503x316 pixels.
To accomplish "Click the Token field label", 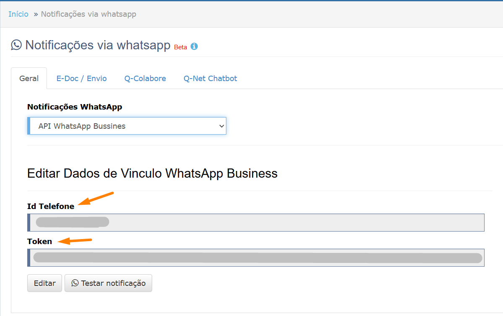I will [40, 241].
